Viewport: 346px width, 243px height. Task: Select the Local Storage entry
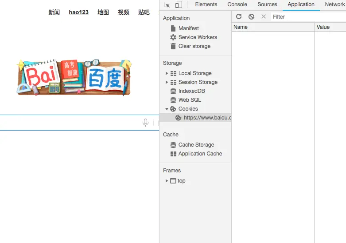click(x=195, y=73)
